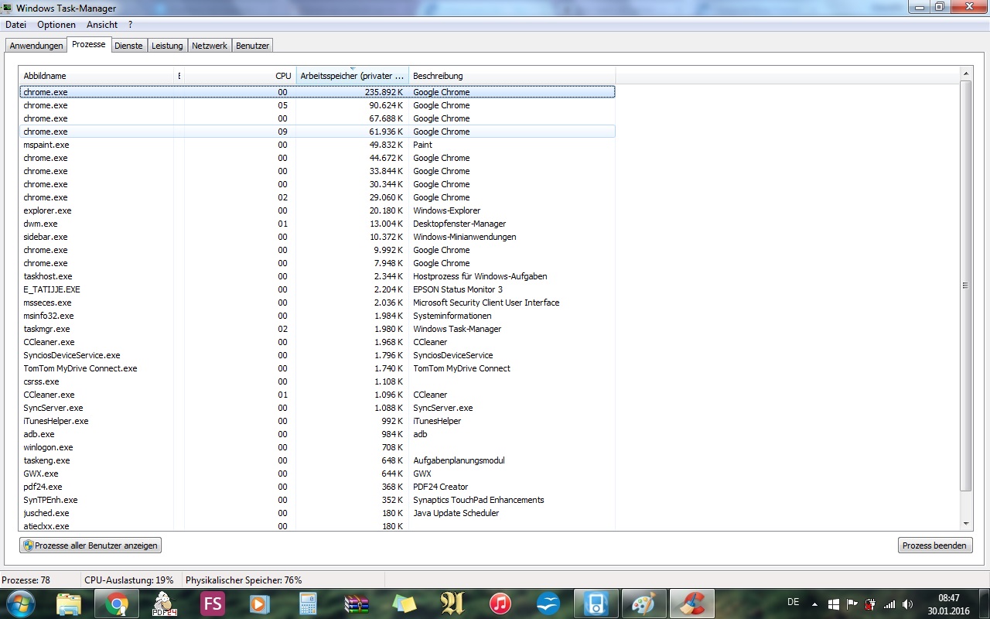
Task: Open the Datei menu
Action: point(15,25)
